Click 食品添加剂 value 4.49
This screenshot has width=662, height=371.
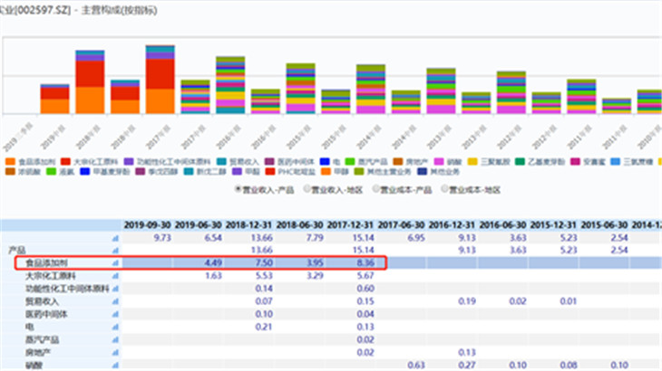[x=213, y=263]
